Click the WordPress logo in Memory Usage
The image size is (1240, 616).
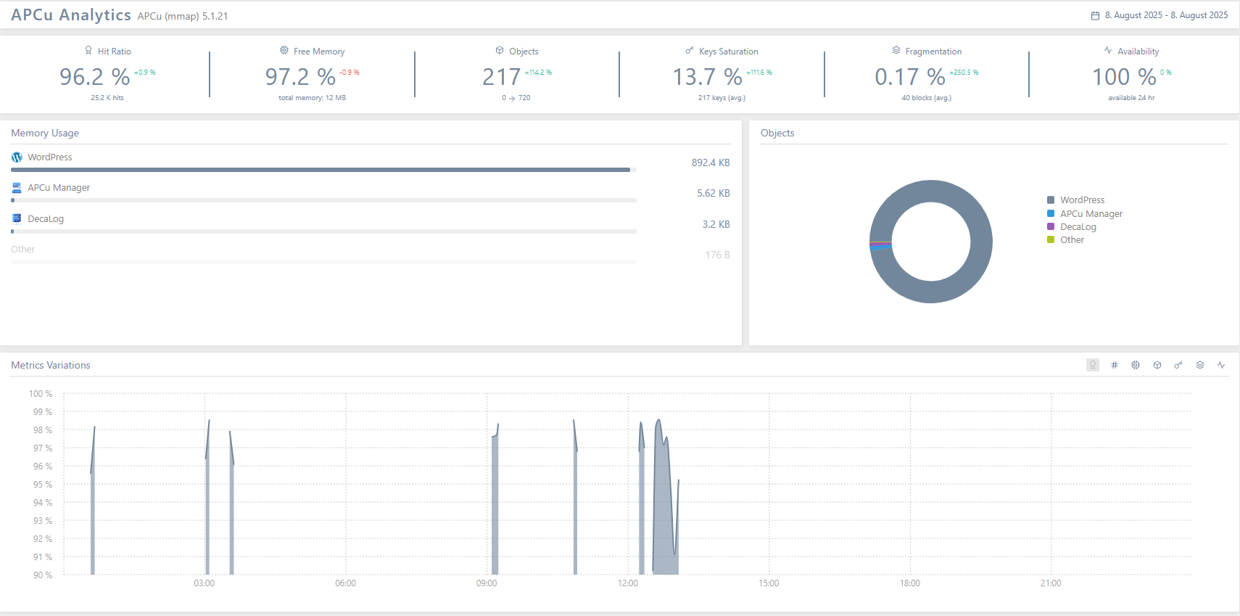tap(17, 157)
